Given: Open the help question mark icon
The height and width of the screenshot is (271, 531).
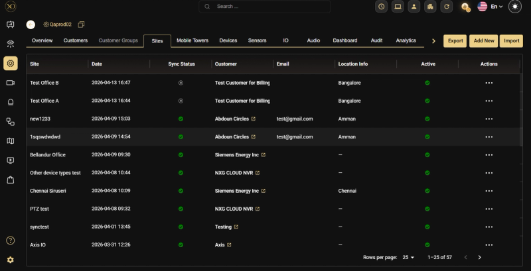Looking at the screenshot, I should tap(11, 241).
